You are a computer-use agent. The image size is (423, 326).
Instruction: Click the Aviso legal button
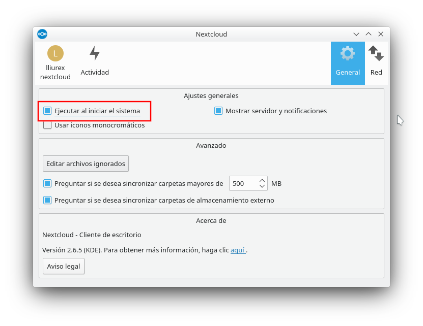64,266
